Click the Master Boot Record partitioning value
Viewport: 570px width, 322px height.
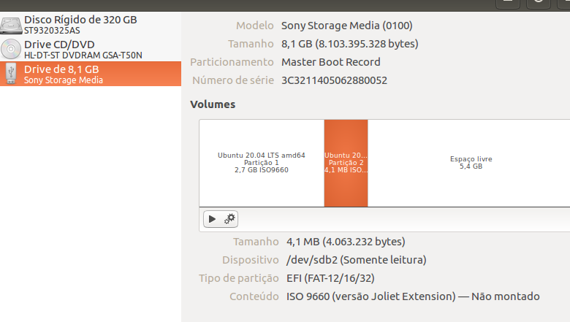coord(331,62)
